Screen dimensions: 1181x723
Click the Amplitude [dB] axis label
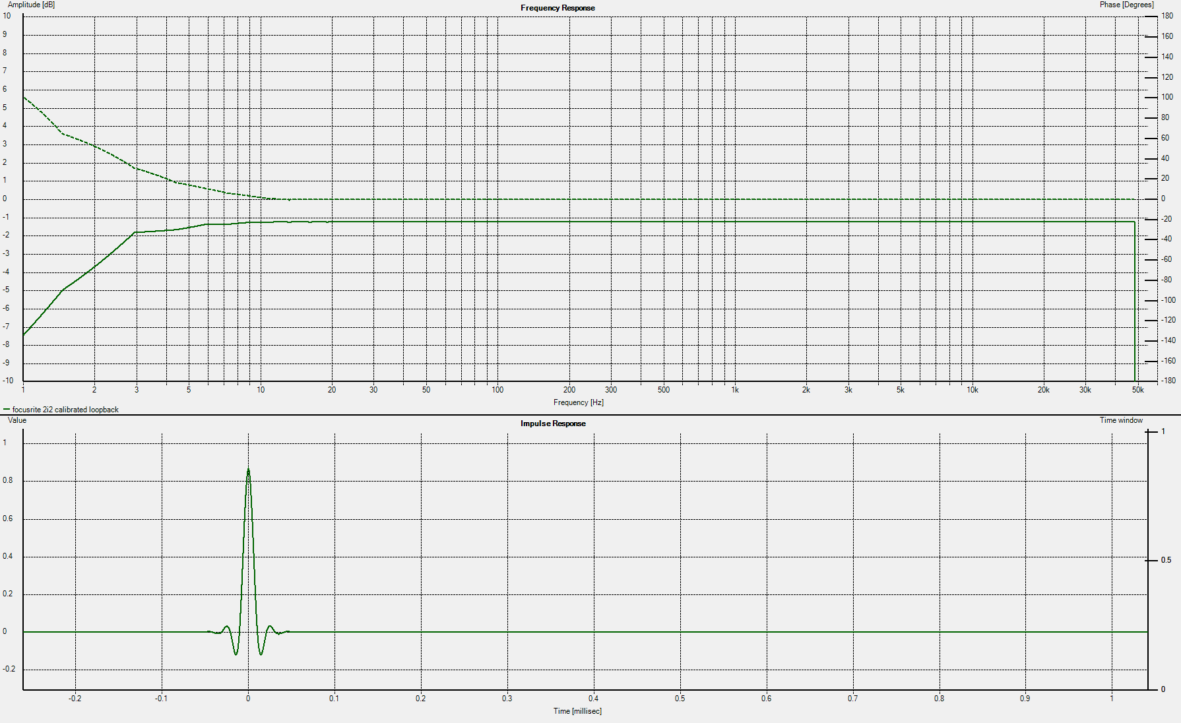[x=31, y=5]
